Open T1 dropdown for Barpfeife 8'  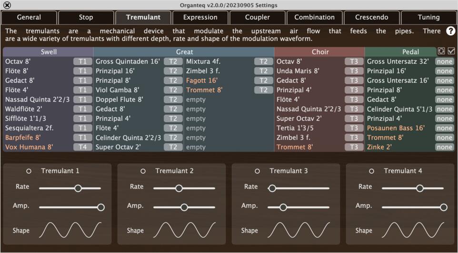[x=83, y=137]
